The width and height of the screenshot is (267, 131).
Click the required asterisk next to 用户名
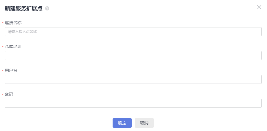pyautogui.click(x=3, y=71)
